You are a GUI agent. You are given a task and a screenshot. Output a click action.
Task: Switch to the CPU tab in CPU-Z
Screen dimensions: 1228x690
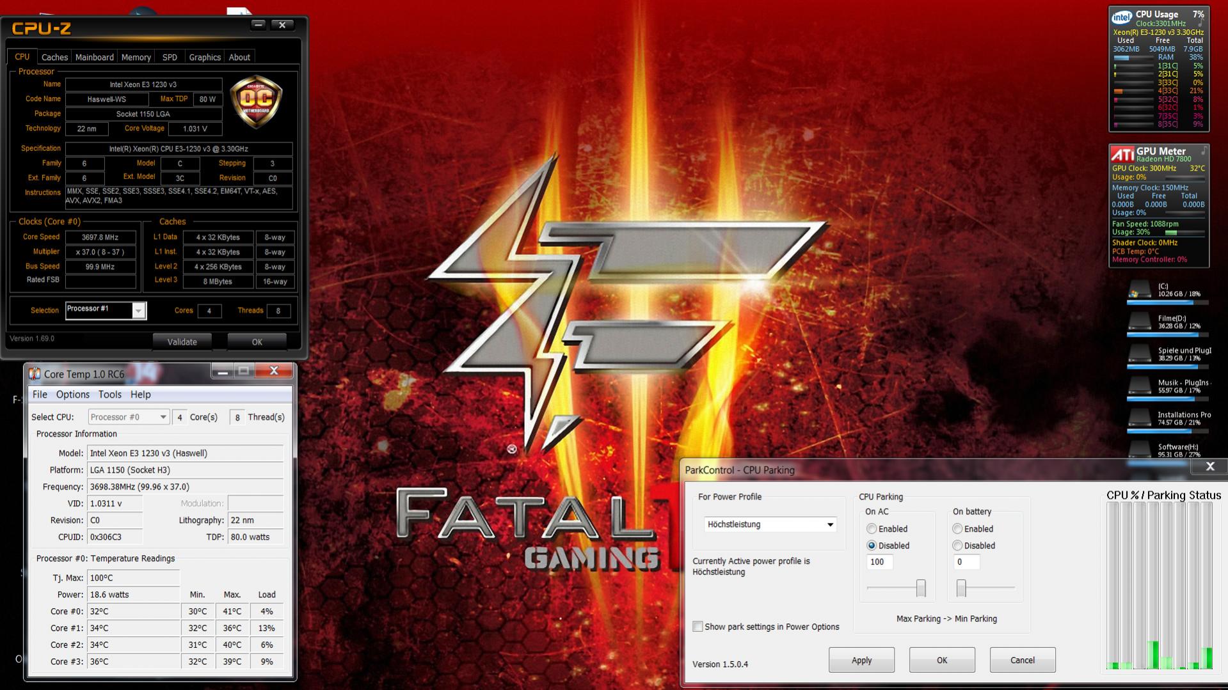click(22, 57)
